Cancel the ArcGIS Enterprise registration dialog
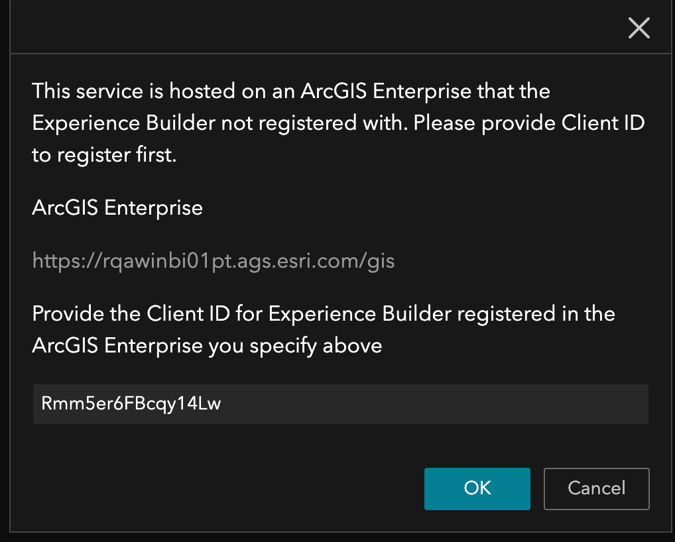The width and height of the screenshot is (675, 542). pyautogui.click(x=595, y=488)
